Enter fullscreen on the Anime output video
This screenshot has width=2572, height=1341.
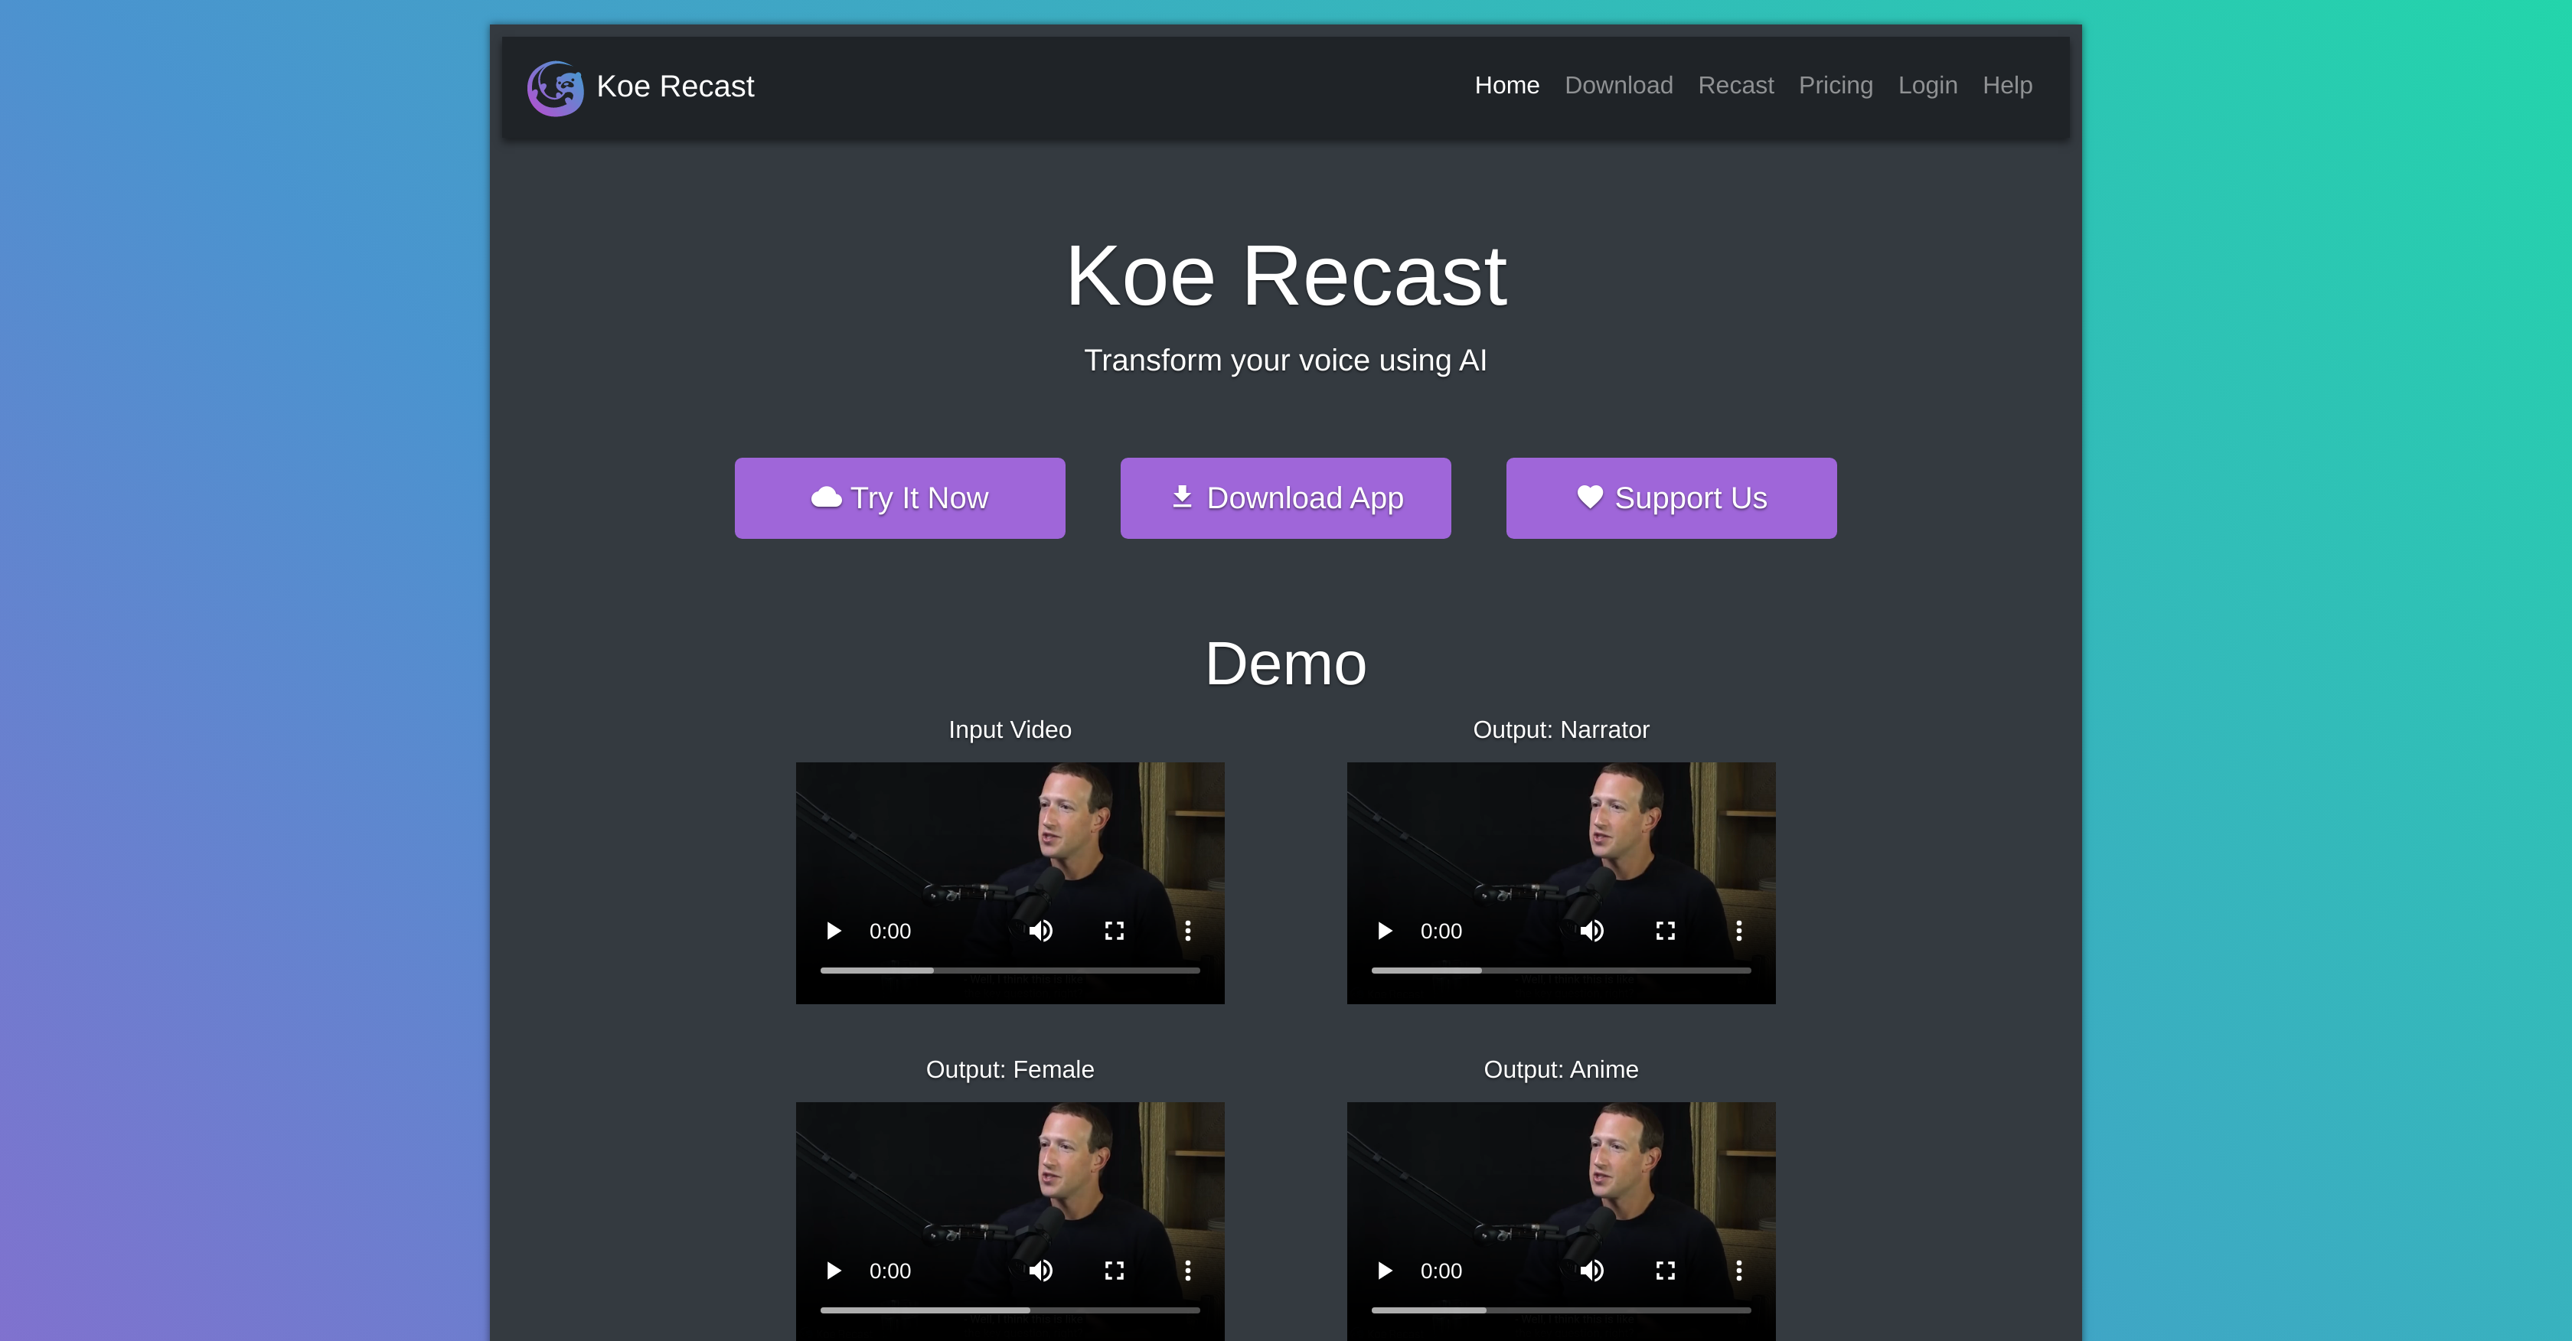click(1664, 1269)
